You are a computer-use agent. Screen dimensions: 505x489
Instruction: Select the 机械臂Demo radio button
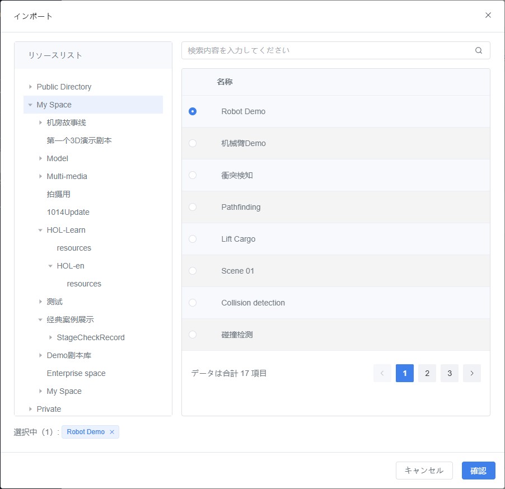(193, 143)
